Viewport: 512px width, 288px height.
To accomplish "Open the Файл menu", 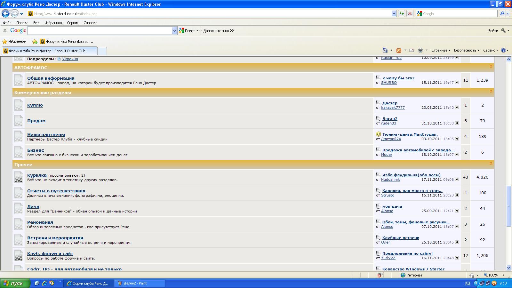I will [7, 23].
